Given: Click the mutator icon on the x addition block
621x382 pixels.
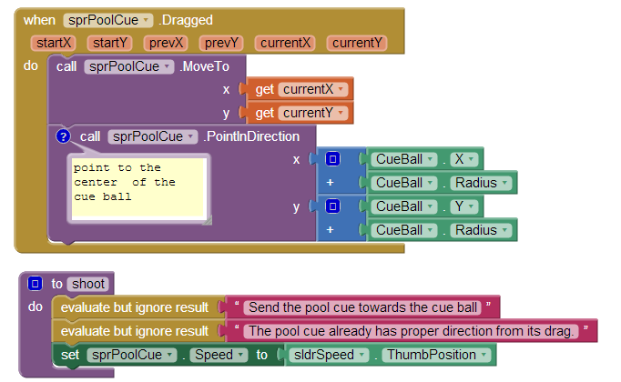Looking at the screenshot, I should 332,159.
